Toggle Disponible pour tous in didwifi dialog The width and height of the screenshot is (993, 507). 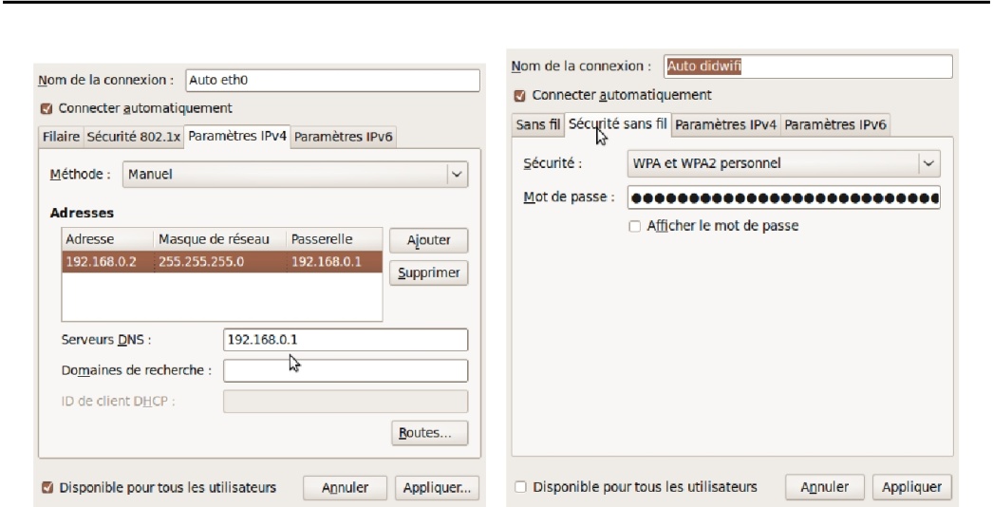pyautogui.click(x=519, y=487)
